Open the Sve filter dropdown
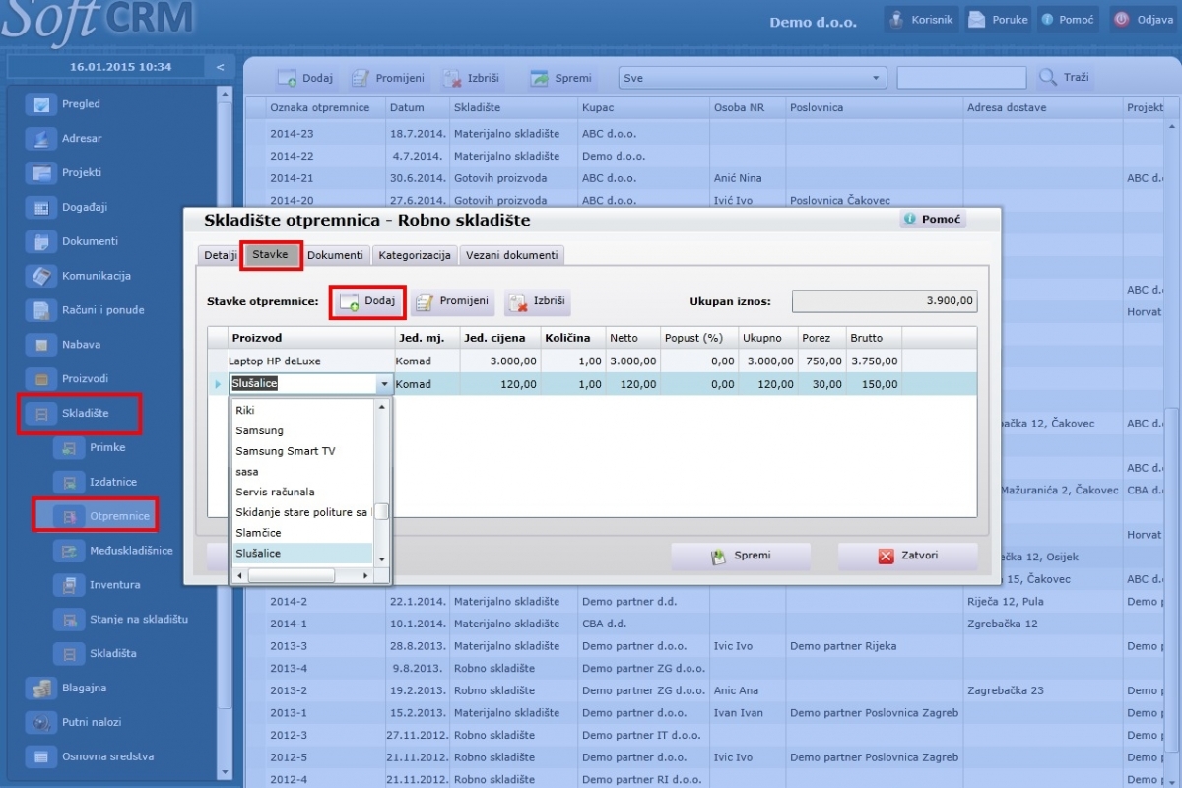 click(x=753, y=78)
